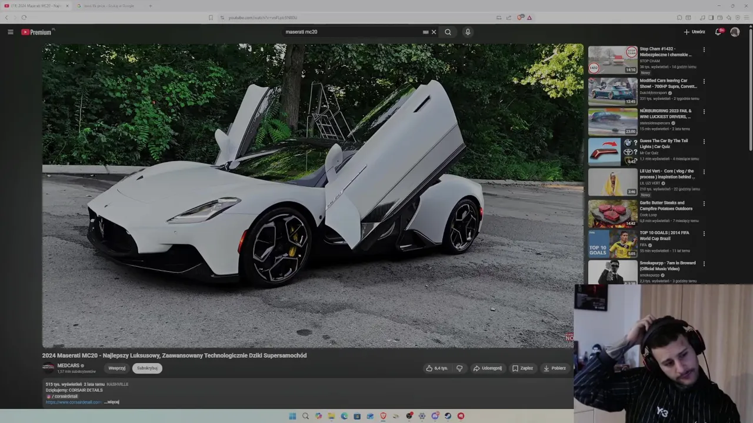Viewport: 753px width, 423px height.
Task: Open DutchMotorsport channel name
Action: tap(654, 93)
